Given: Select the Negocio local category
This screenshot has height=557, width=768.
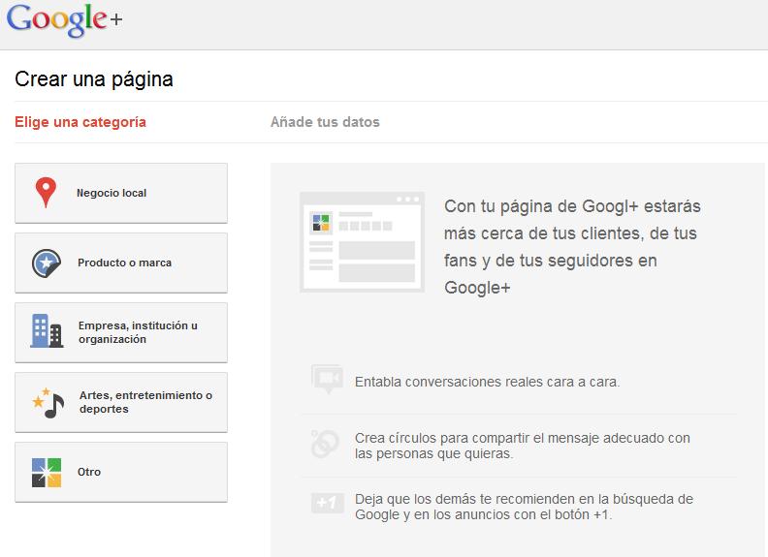Looking at the screenshot, I should coord(121,193).
